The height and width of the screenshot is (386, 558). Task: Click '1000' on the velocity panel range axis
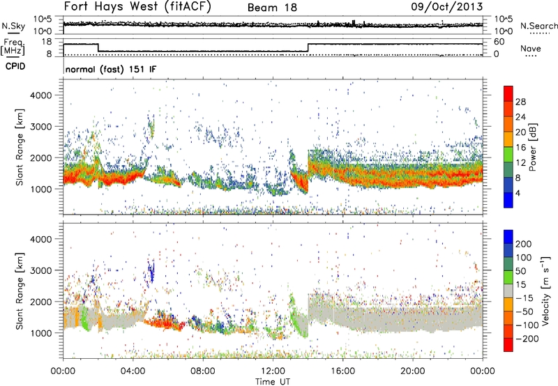pyautogui.click(x=41, y=333)
